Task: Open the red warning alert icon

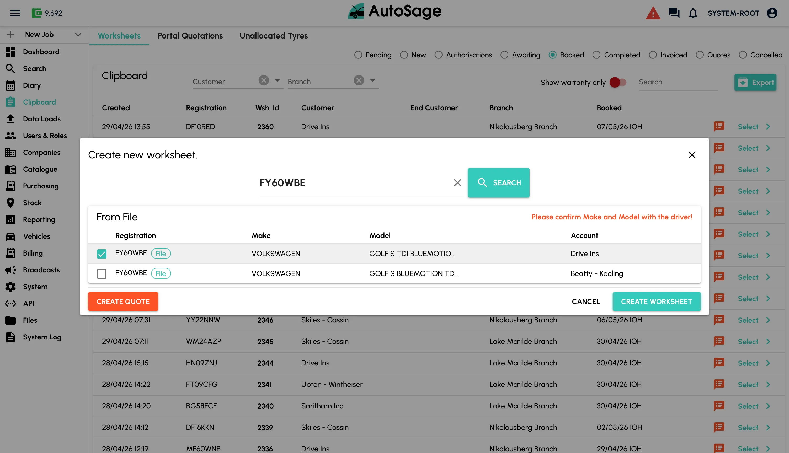Action: coord(653,13)
